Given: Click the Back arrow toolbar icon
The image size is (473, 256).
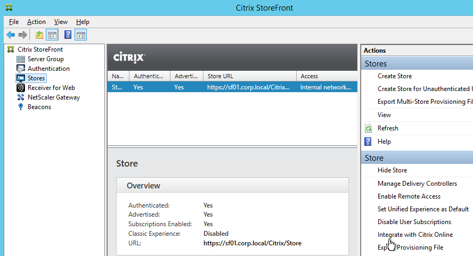Looking at the screenshot, I should point(11,35).
